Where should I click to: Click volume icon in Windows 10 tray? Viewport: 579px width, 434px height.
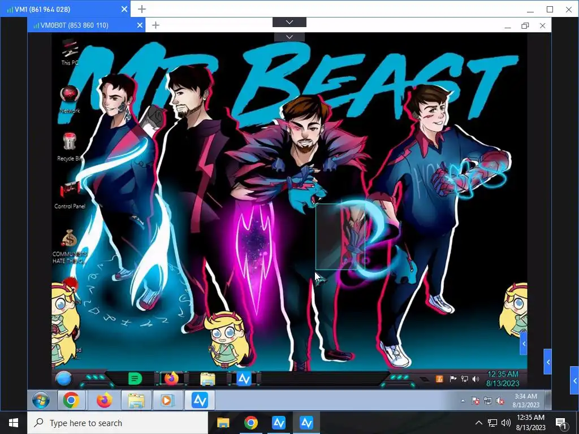click(x=506, y=423)
